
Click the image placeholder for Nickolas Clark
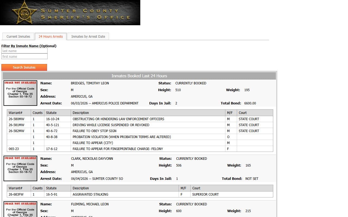point(20,168)
